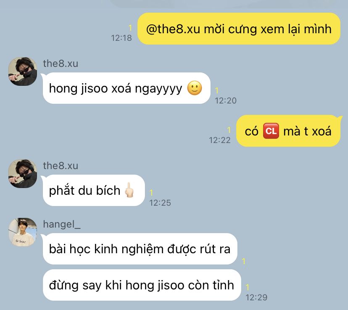Tap the 12:29 timestamp
The width and height of the screenshot is (348, 310).
click(256, 297)
